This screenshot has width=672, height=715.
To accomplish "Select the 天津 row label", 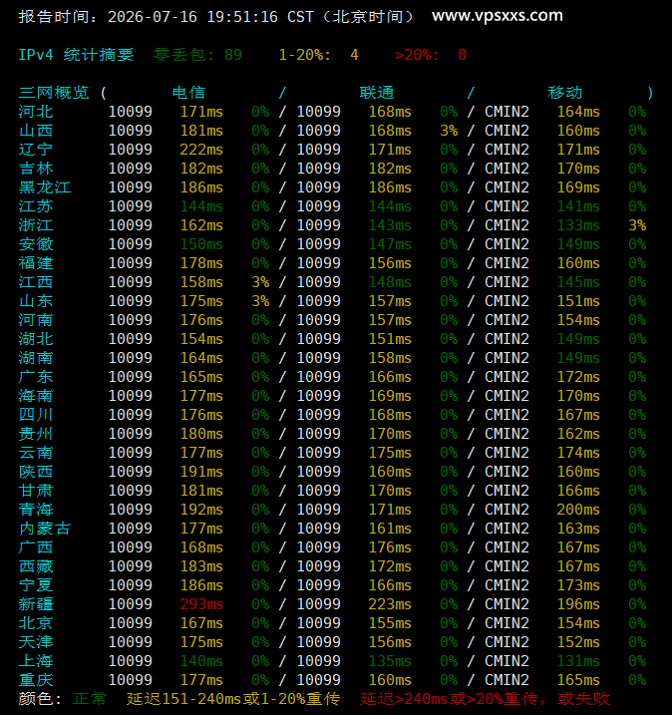I will [36, 642].
